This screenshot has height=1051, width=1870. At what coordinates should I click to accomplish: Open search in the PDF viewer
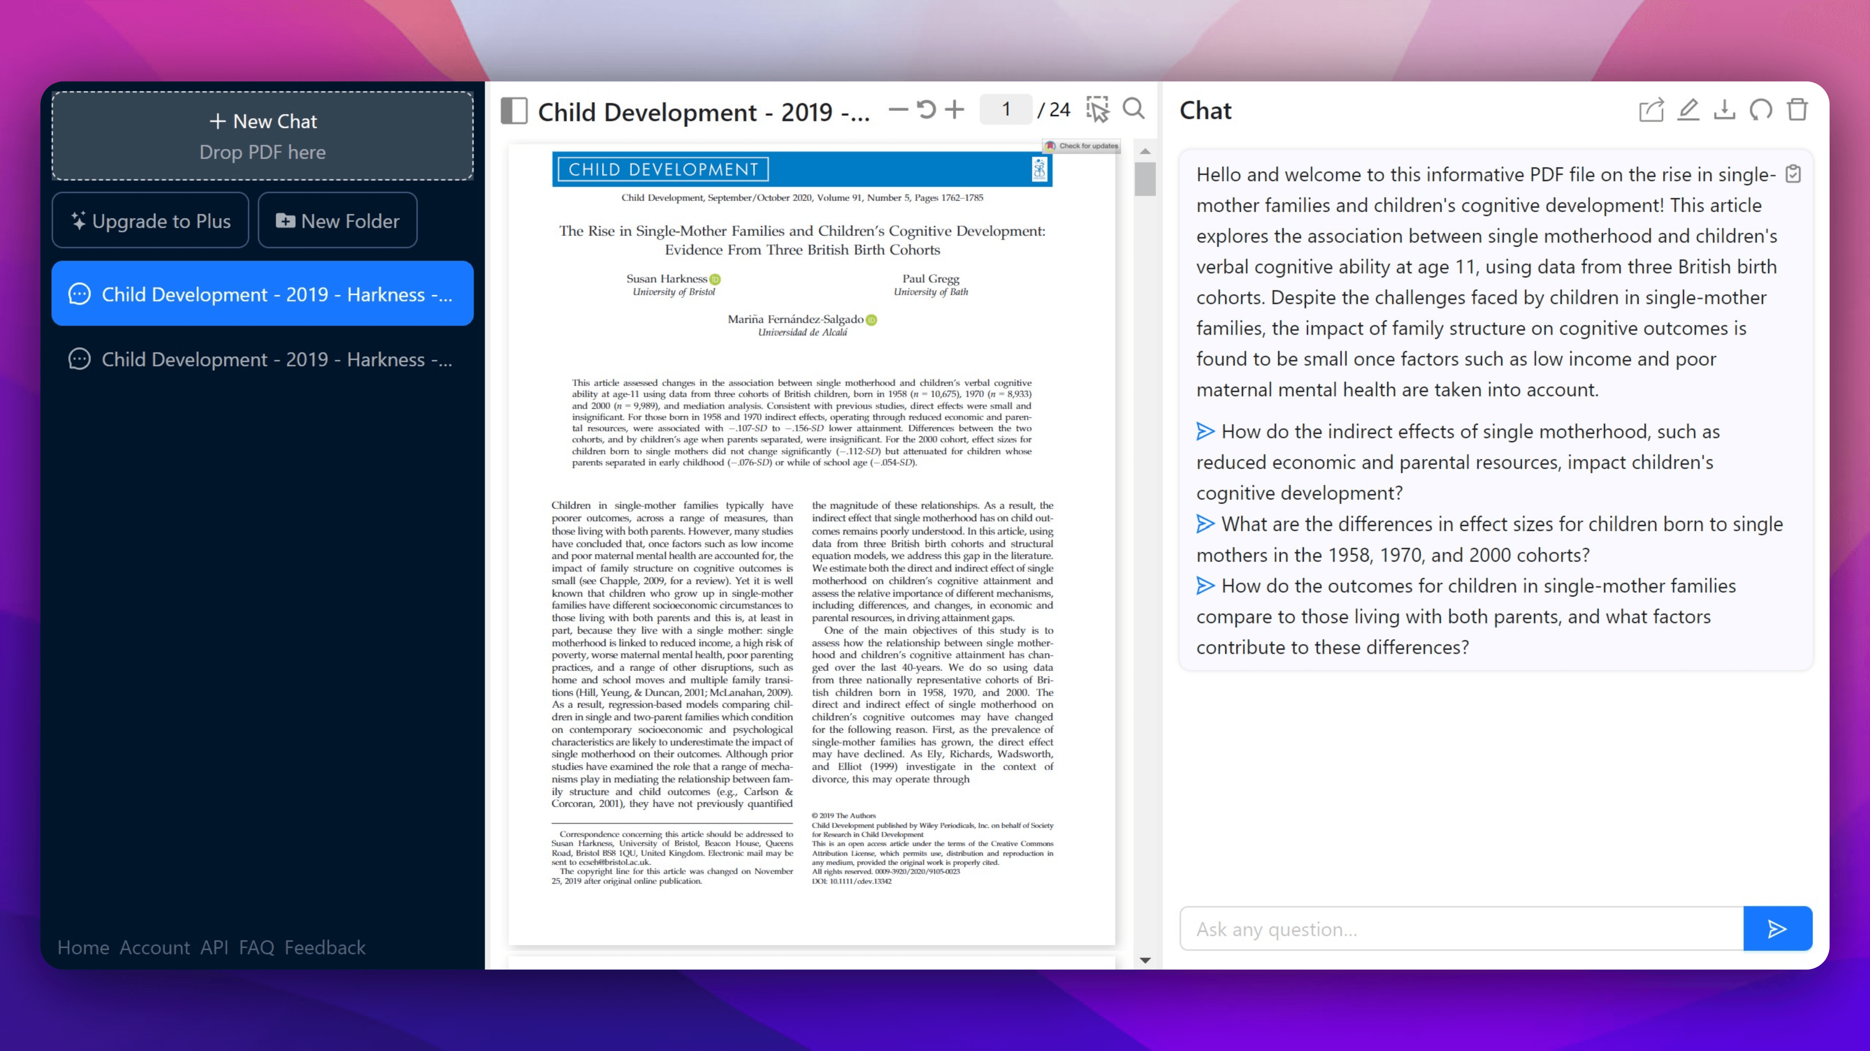pyautogui.click(x=1133, y=109)
